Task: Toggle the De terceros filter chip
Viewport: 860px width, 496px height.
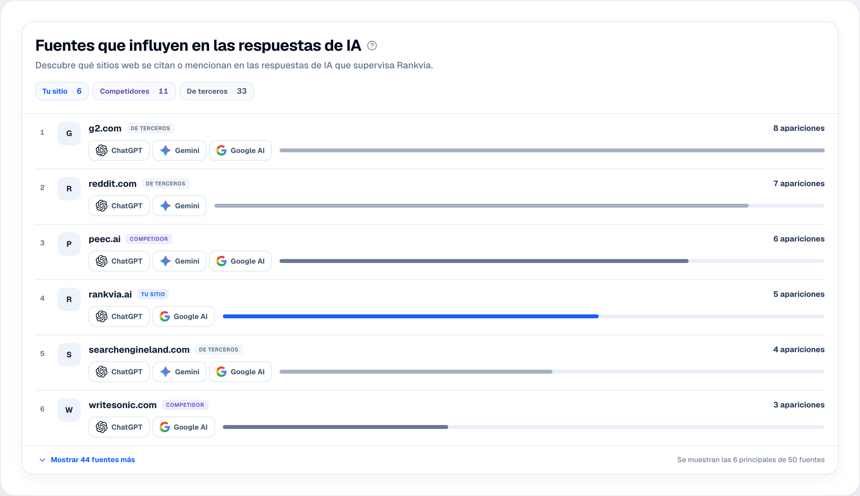Action: (x=217, y=91)
